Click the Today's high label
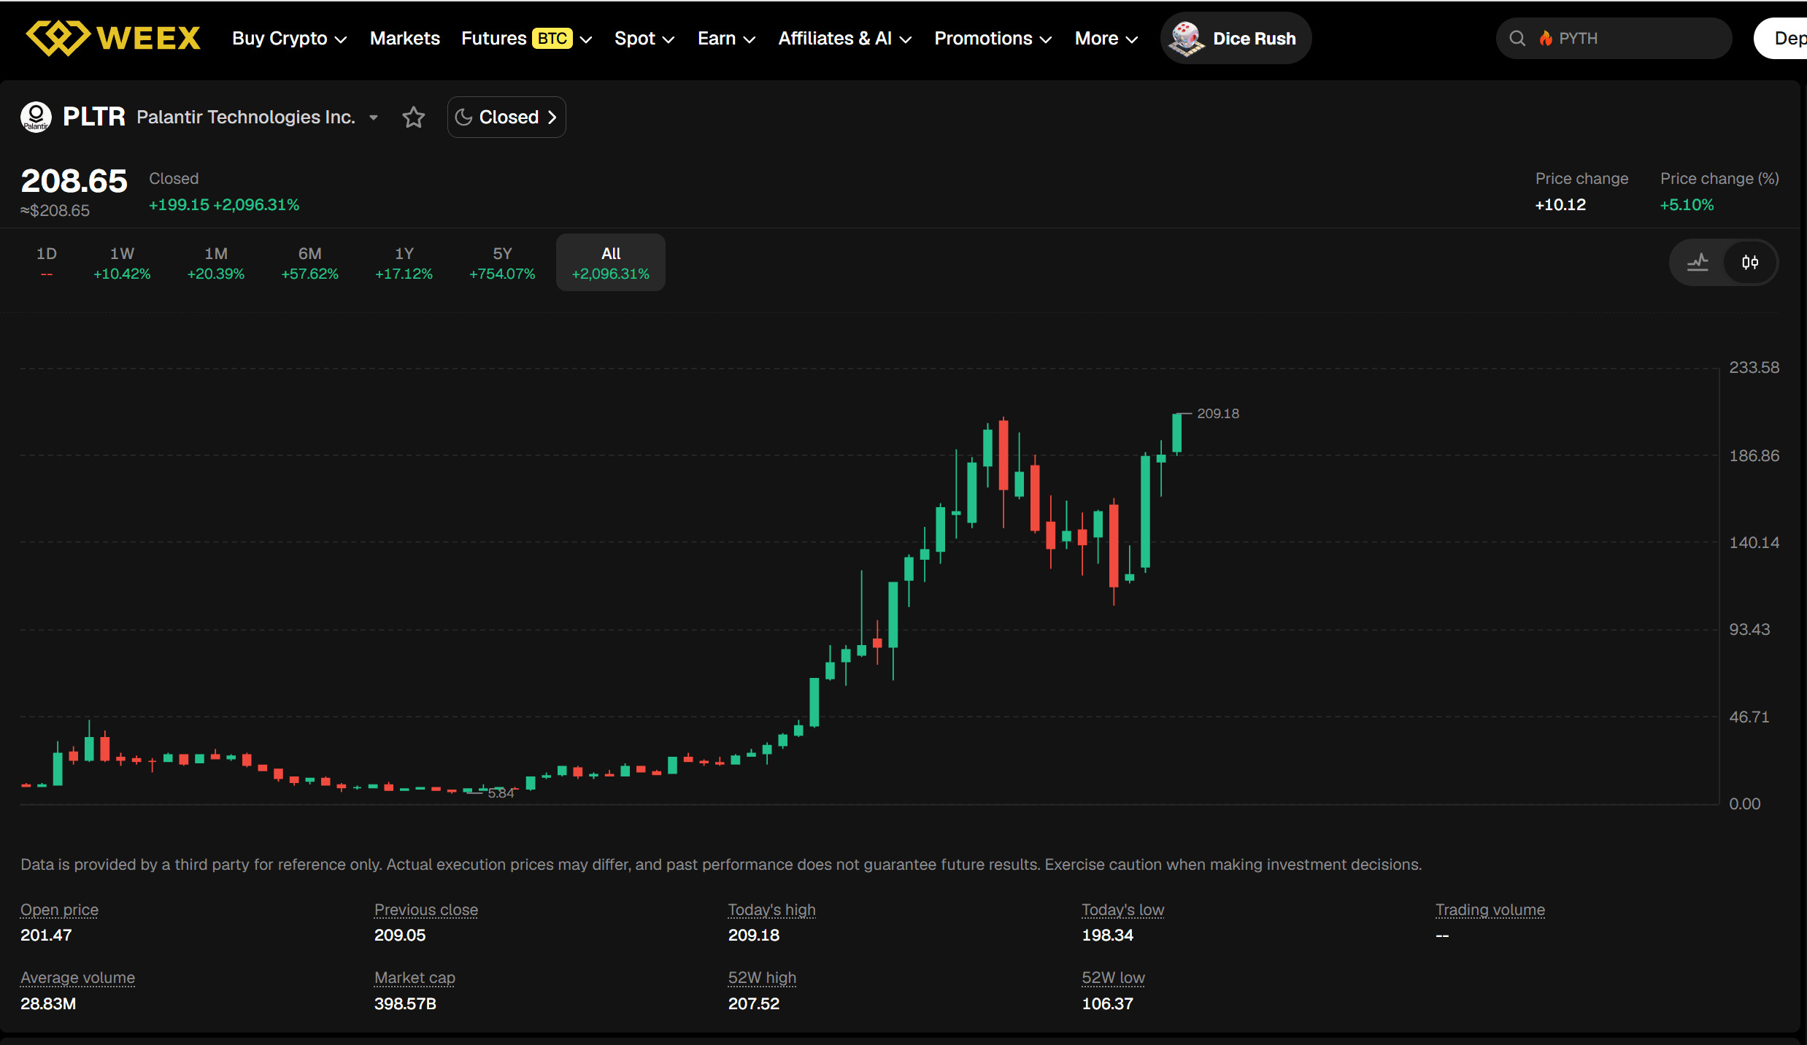 (772, 909)
